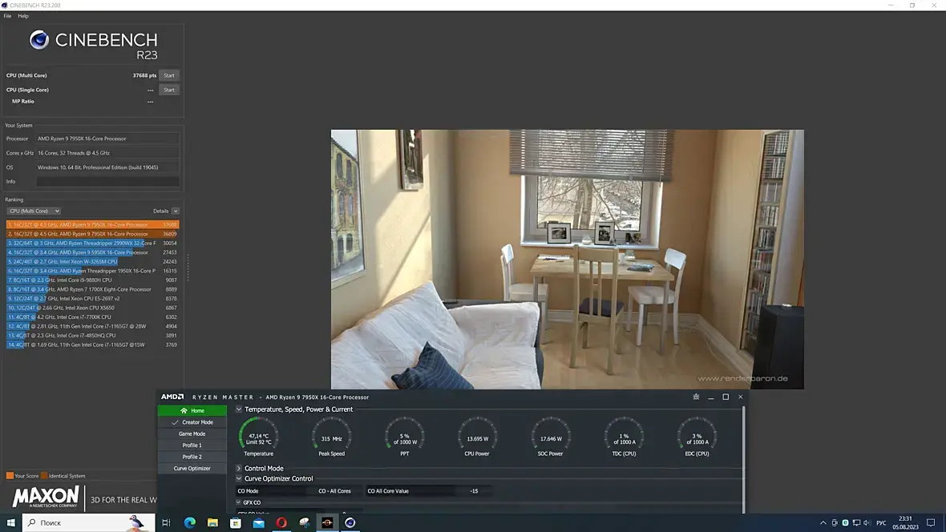Open File Explorer from the taskbar
Screen dimensions: 946x532
point(212,522)
